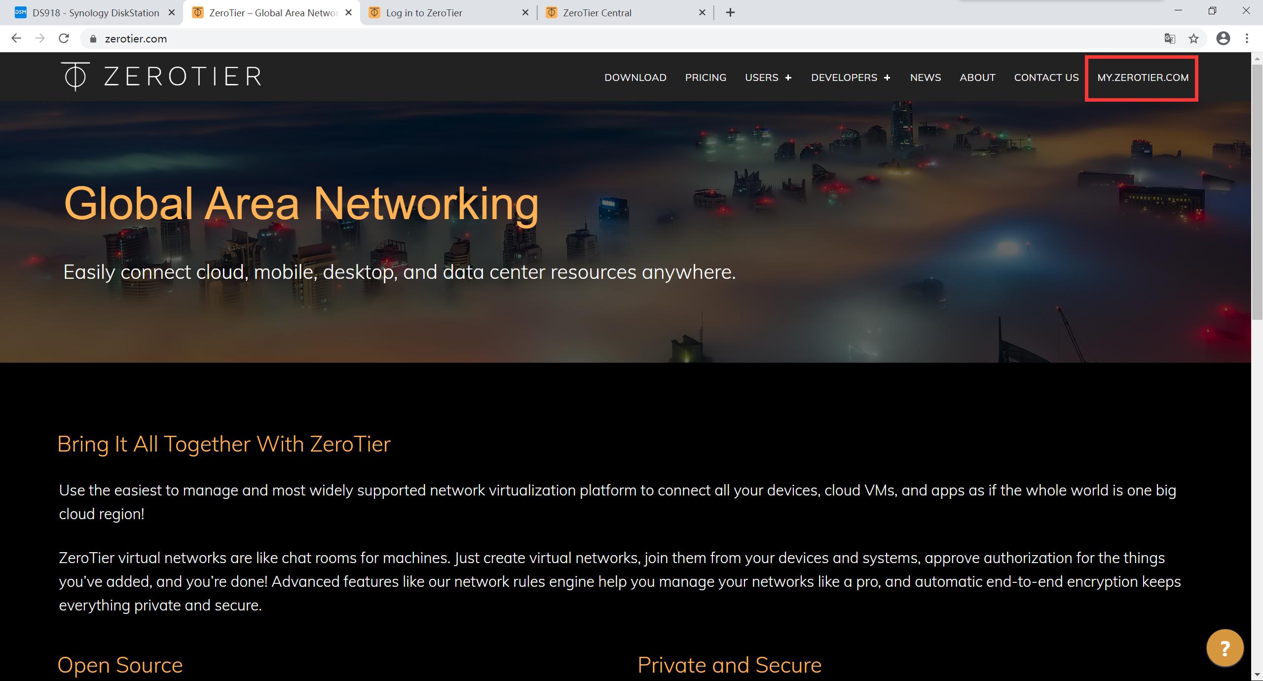Open Chrome's three-dot menu
This screenshot has height=681, width=1263.
[1247, 38]
